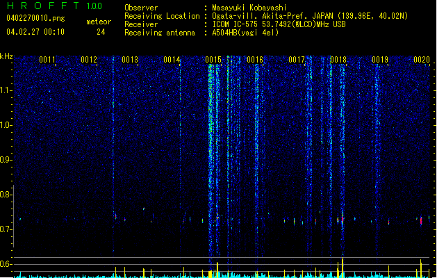This screenshot has height=278, width=437.
Task: Click the 'meteor' label
Action: click(x=99, y=22)
